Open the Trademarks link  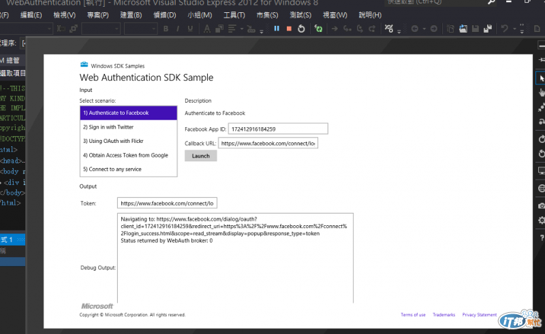(443, 314)
